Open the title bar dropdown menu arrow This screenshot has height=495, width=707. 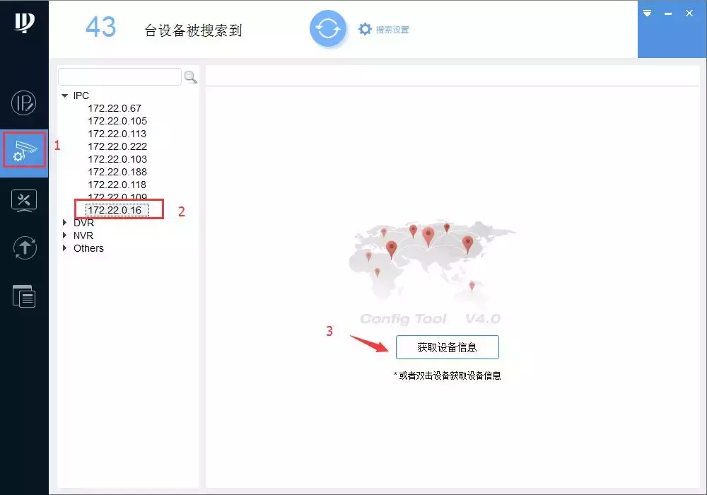[x=647, y=13]
